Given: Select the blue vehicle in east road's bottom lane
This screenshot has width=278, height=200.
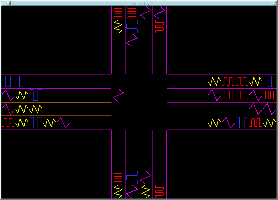Looking at the screenshot, I should point(242,123).
